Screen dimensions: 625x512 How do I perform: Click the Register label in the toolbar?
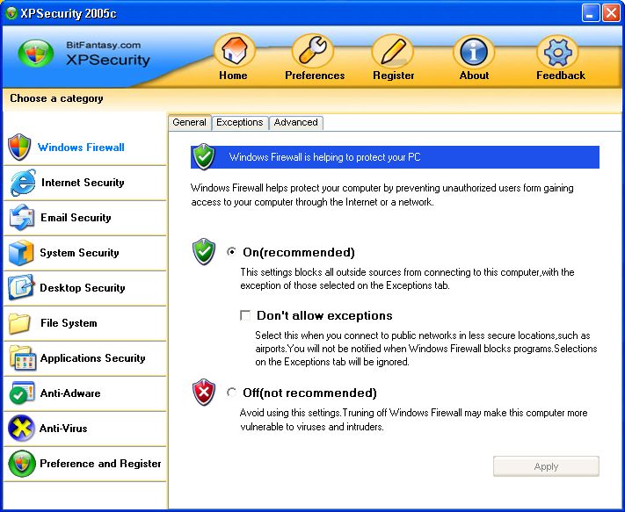pos(394,76)
